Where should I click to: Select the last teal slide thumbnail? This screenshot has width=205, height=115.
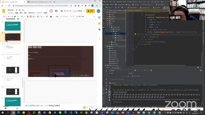click(13, 102)
